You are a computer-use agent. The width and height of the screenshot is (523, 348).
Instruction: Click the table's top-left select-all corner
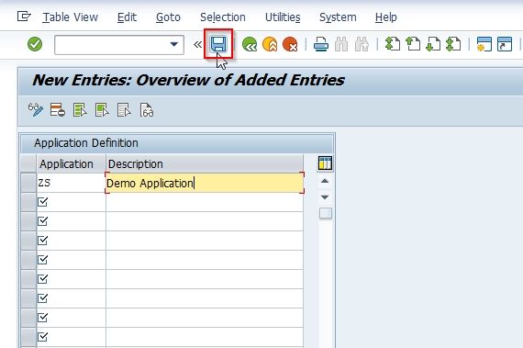[x=28, y=163]
